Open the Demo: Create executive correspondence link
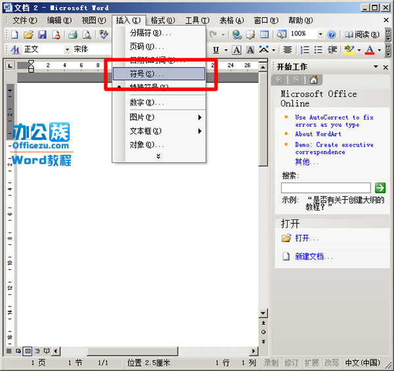394x371 pixels. pos(334,148)
